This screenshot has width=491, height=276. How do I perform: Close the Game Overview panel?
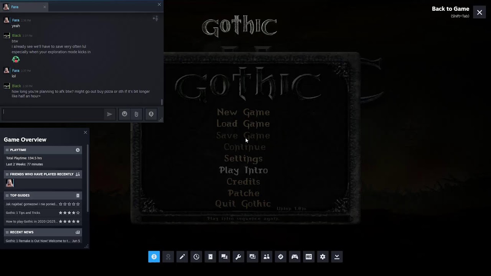(x=85, y=132)
